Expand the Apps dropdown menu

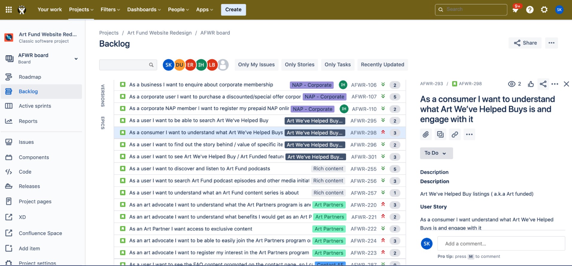click(x=205, y=10)
